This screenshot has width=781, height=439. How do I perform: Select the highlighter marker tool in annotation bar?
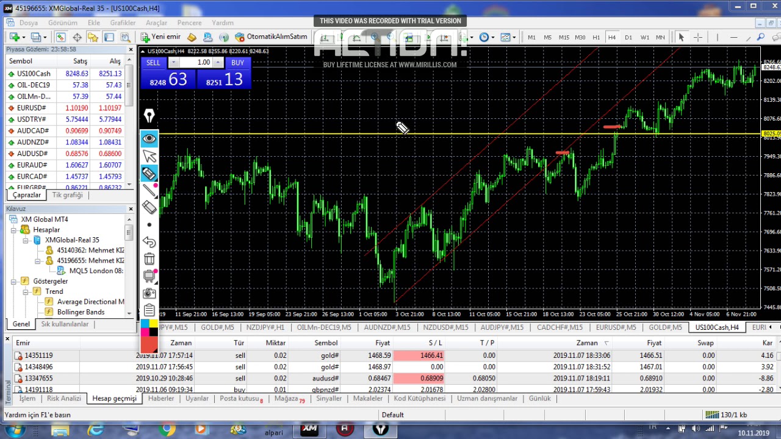pyautogui.click(x=149, y=174)
